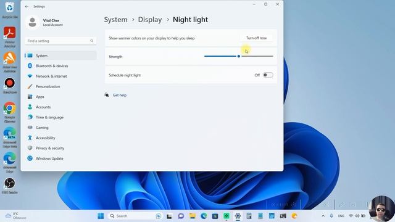Open Microsoft Edge from the taskbar

[x=204, y=216]
